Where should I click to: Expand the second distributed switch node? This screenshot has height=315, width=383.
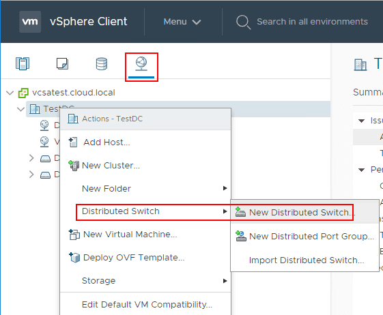(x=31, y=175)
